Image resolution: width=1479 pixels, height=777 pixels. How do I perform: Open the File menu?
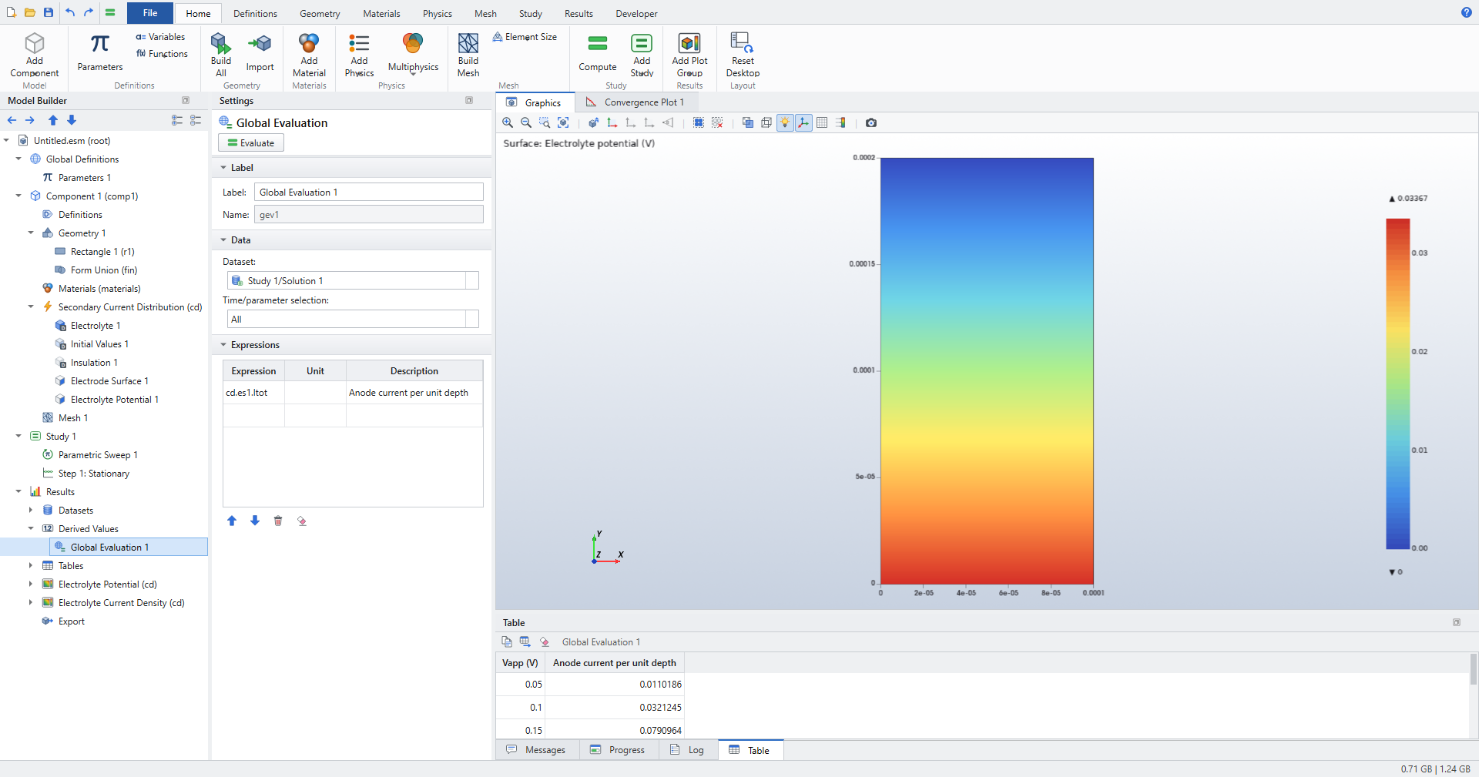tap(150, 13)
